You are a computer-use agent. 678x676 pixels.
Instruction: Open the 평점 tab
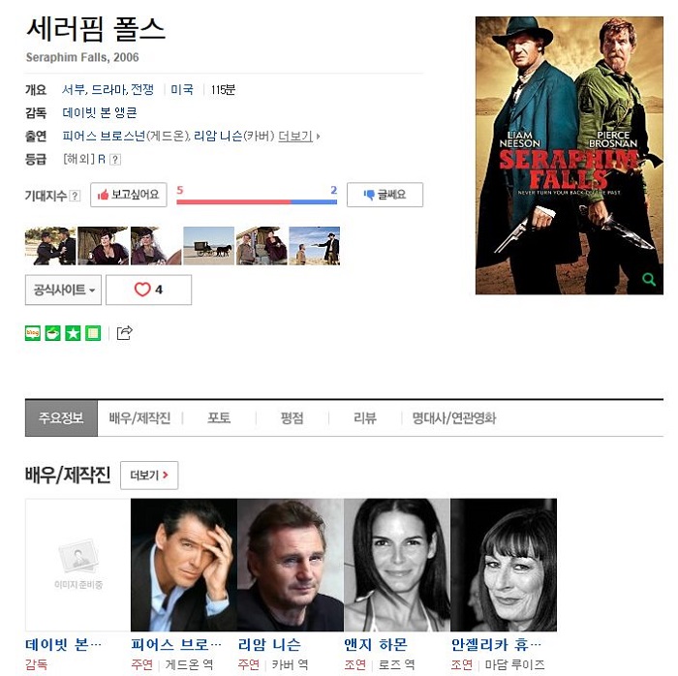(292, 418)
